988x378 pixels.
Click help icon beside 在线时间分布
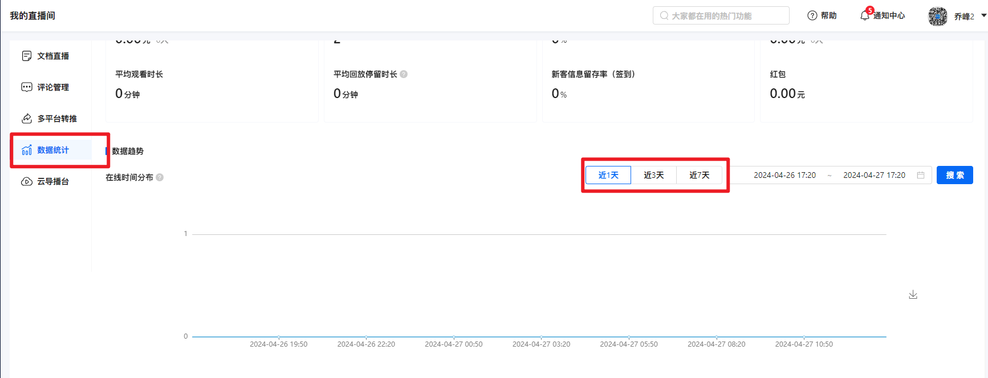(x=160, y=177)
